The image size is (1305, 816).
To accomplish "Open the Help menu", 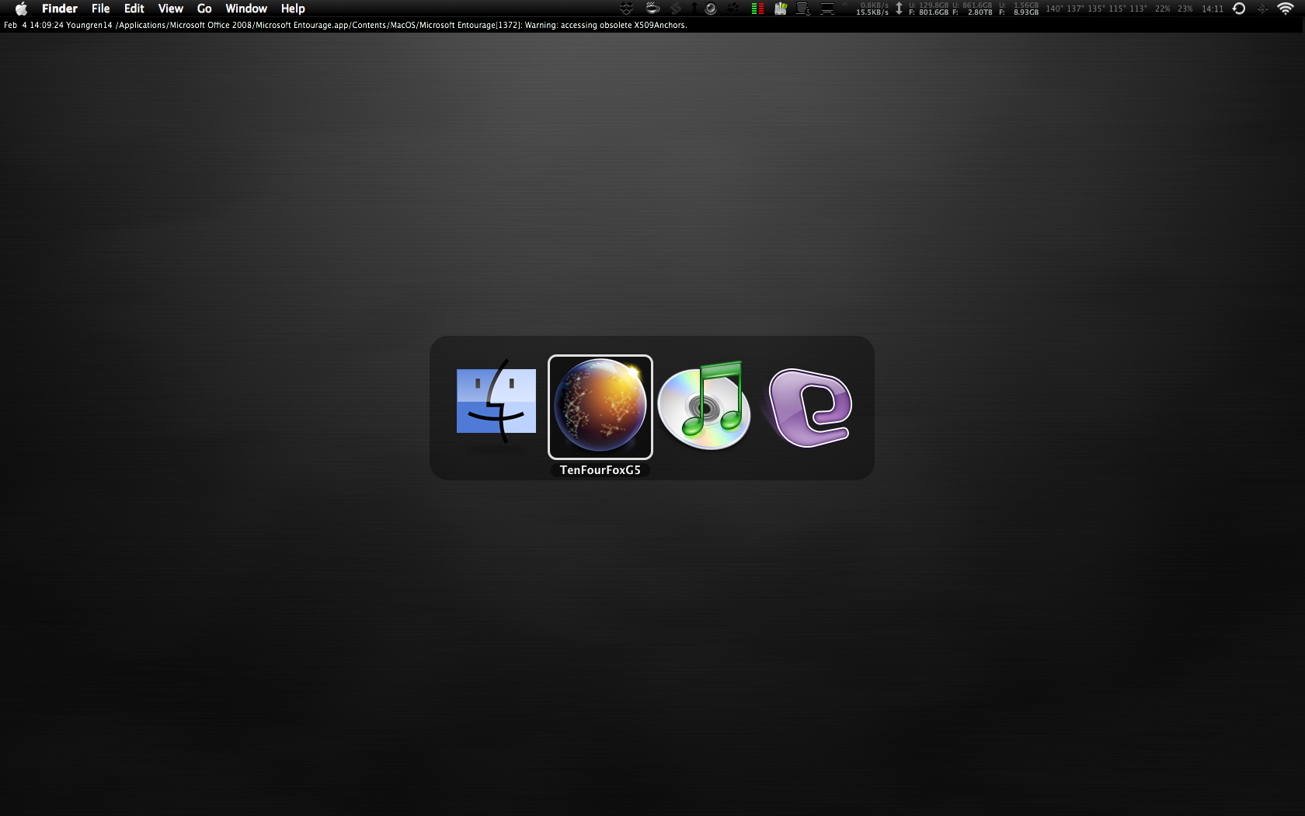I will (x=293, y=9).
